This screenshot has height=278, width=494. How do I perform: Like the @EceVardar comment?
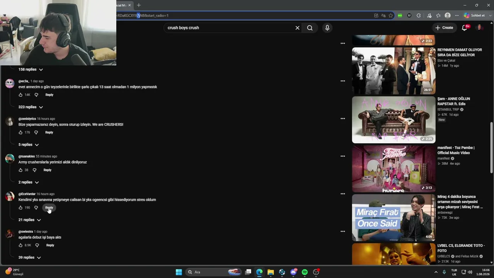(x=20, y=208)
